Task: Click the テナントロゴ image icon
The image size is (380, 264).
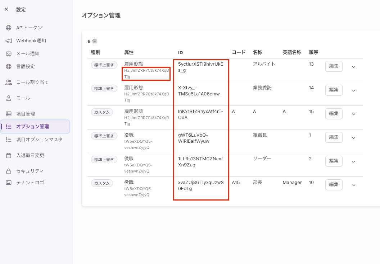Action: pyautogui.click(x=9, y=183)
